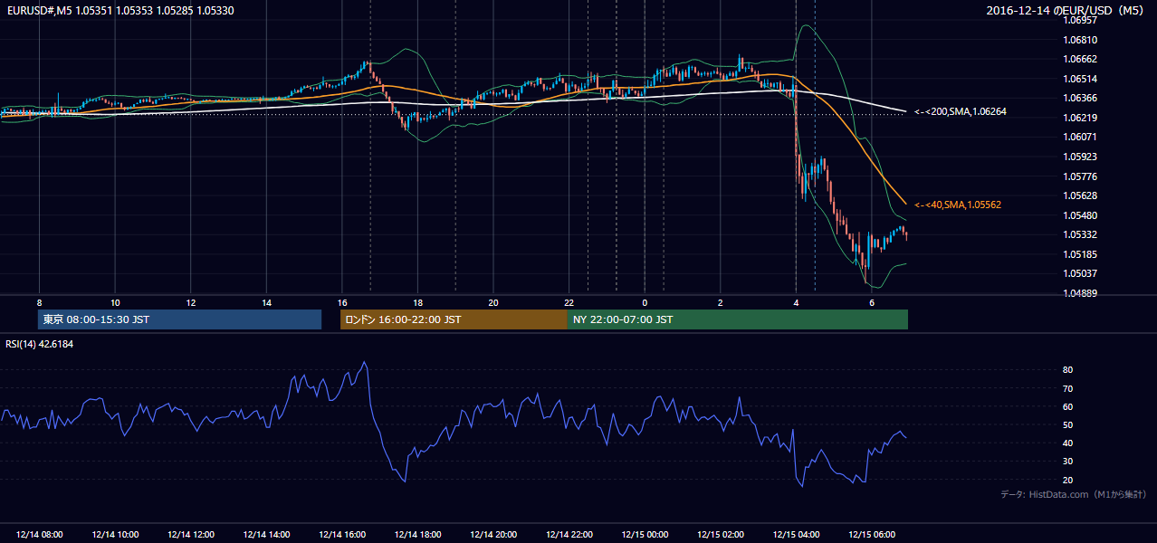The height and width of the screenshot is (543, 1157).
Task: Click the EURUSD#,M5 quote header text
Action: 120,11
